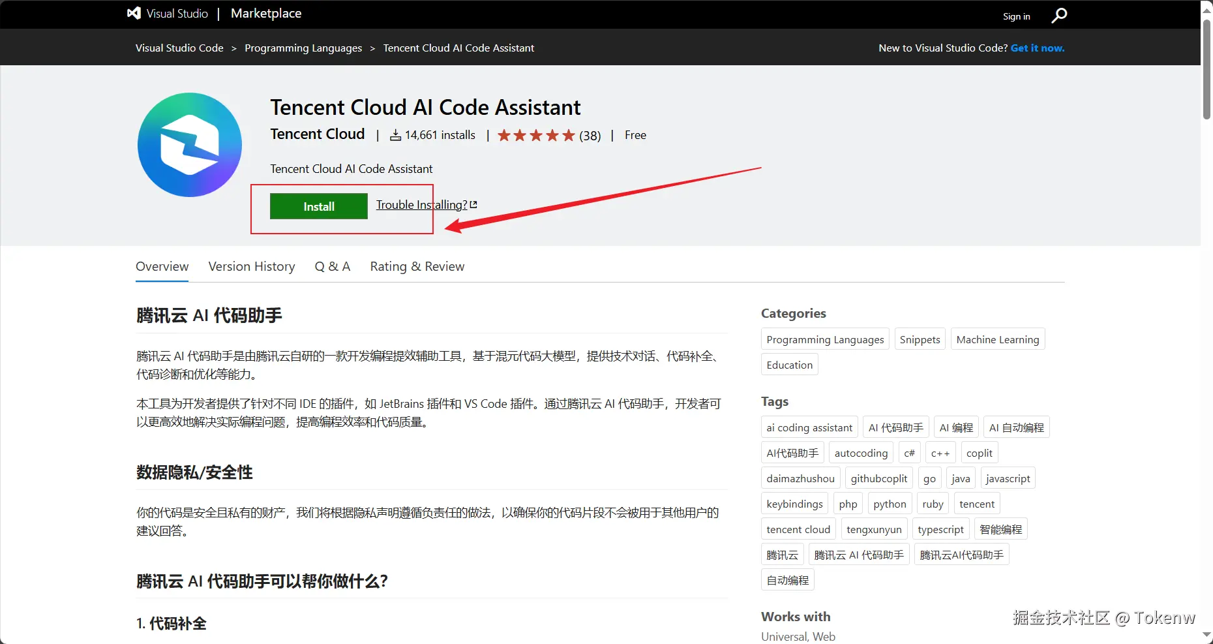The width and height of the screenshot is (1213, 644).
Task: Click the 'tengxunyun' tag
Action: click(874, 529)
